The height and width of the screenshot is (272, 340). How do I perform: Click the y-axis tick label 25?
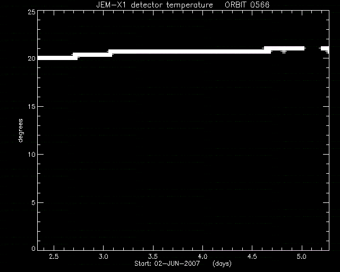(x=31, y=12)
